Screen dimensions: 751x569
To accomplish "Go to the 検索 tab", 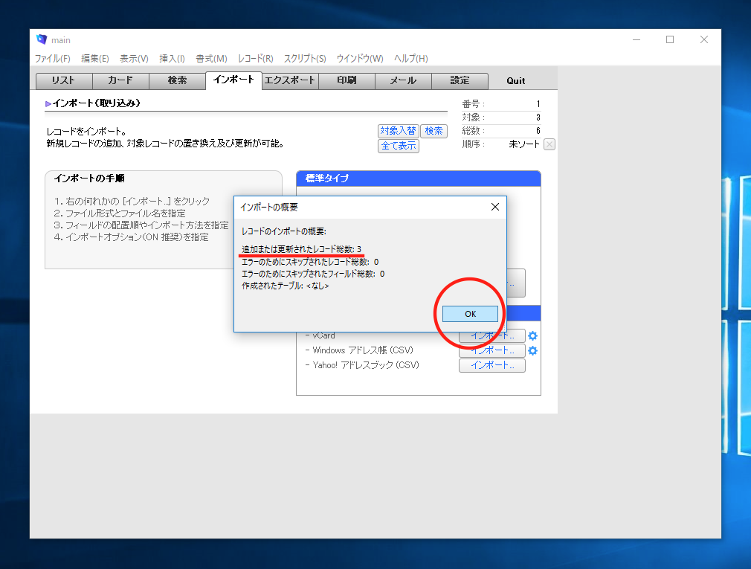I will coord(177,81).
